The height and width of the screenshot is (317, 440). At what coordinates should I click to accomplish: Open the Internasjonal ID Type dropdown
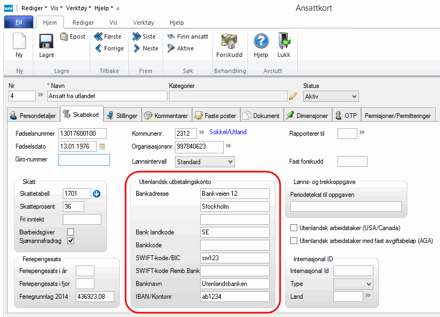click(353, 284)
